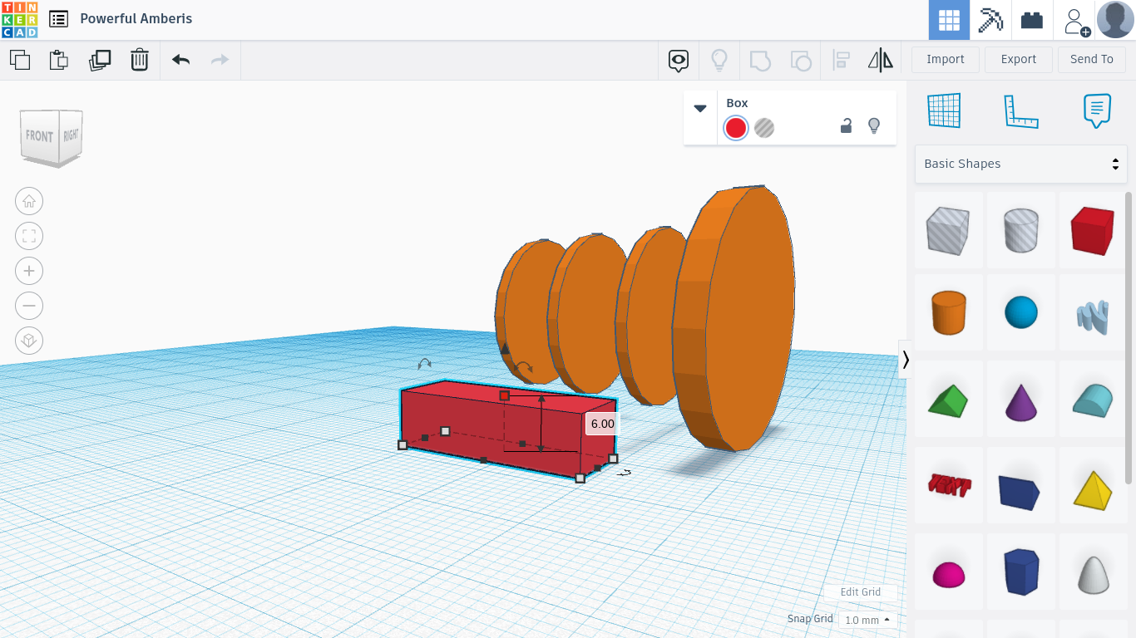The width and height of the screenshot is (1136, 638).
Task: Invite a collaborator with add-person icon
Action: pos(1076,21)
